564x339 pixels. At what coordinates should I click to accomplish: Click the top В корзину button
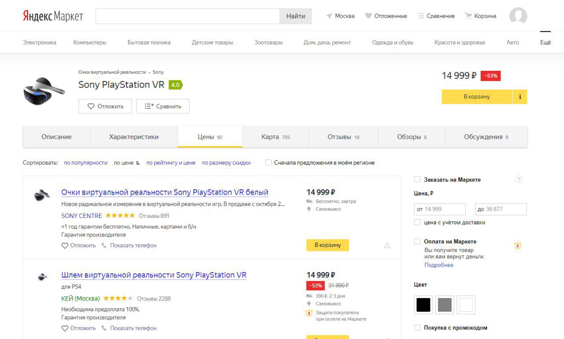[x=477, y=97]
